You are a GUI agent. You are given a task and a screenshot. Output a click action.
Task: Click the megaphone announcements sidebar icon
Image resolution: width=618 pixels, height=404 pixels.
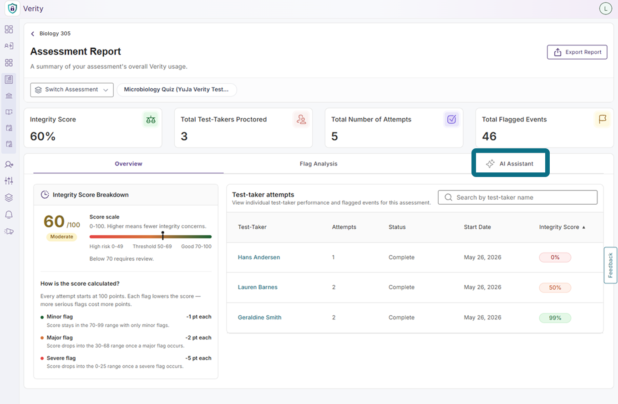tap(9, 231)
